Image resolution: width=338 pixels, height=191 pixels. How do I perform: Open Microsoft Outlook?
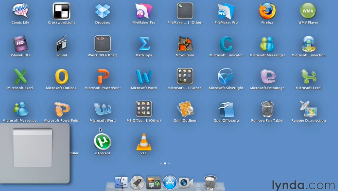tap(61, 77)
